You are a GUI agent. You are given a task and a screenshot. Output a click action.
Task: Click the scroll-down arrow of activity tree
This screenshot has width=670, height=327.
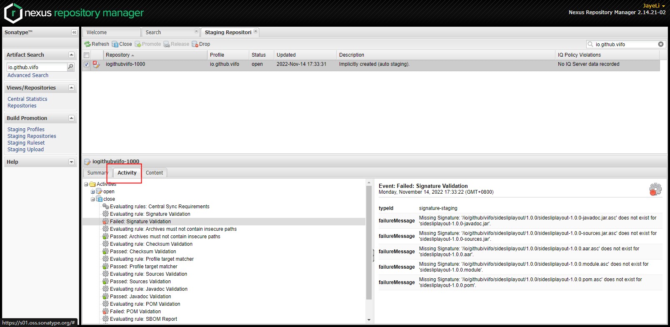(369, 320)
